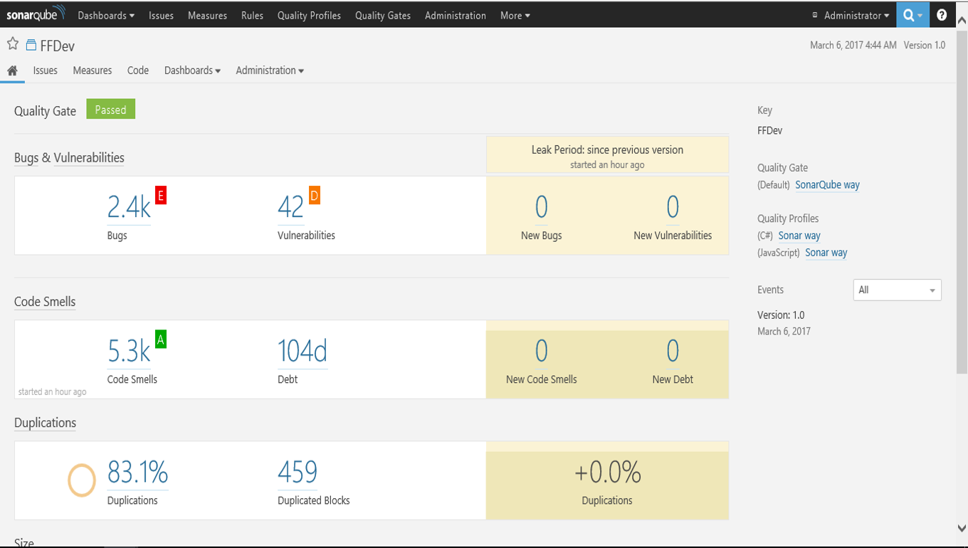This screenshot has width=968, height=548.
Task: Switch to project Measures tab
Action: pyautogui.click(x=93, y=70)
